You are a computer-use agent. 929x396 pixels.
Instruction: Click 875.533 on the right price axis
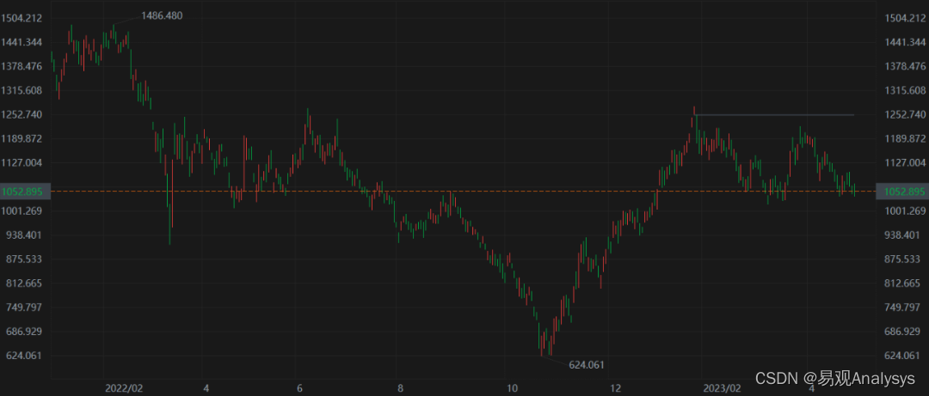902,259
